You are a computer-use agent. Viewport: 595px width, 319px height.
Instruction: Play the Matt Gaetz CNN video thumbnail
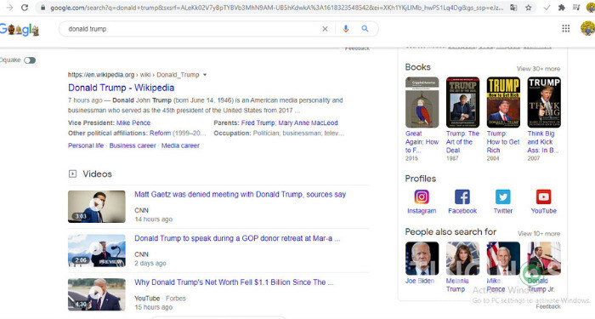96,207
